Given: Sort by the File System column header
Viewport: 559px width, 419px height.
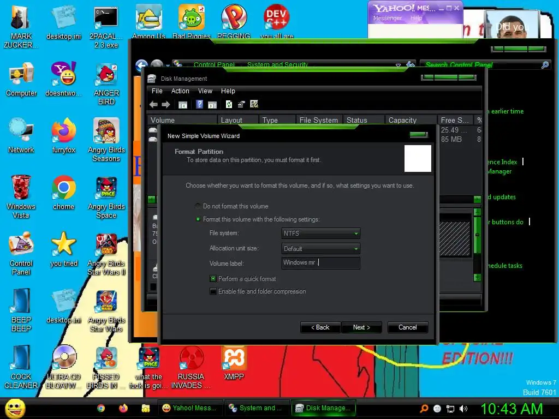Looking at the screenshot, I should 319,120.
